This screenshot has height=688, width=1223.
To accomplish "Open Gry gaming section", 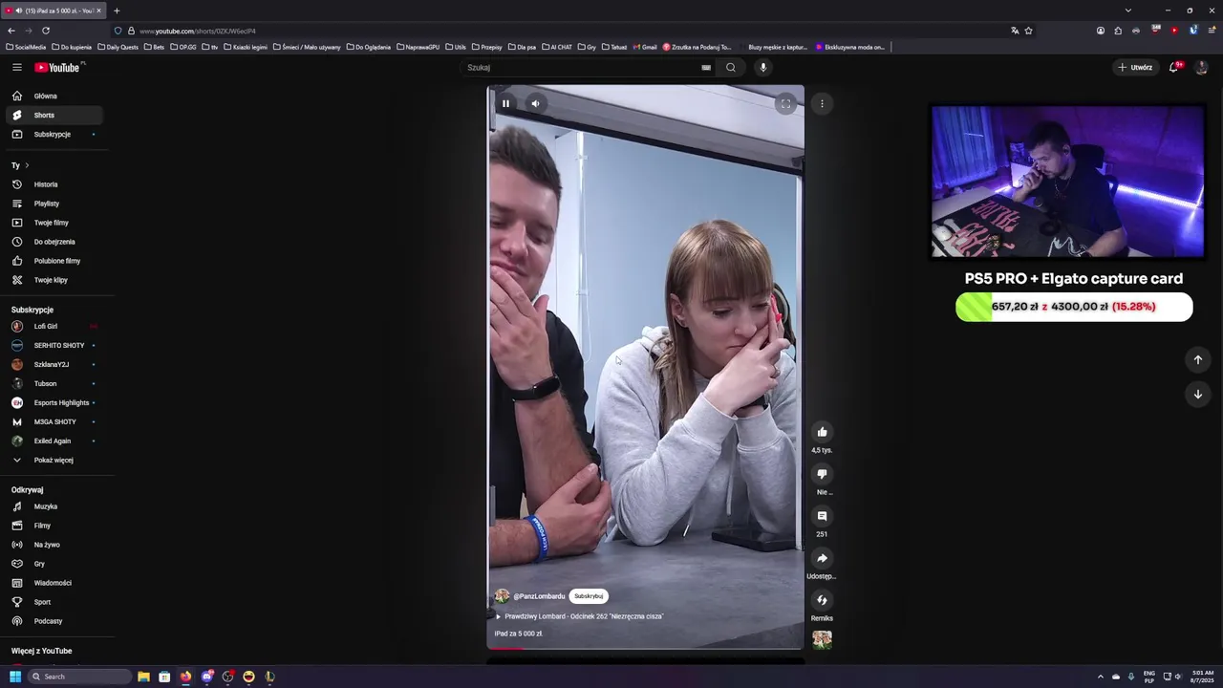I will click(x=54, y=564).
